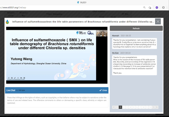The image size is (169, 117).
Task: Open the purple profile avatar icon
Action: [157, 8]
